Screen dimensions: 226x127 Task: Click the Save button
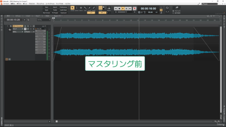(x=47, y=7)
